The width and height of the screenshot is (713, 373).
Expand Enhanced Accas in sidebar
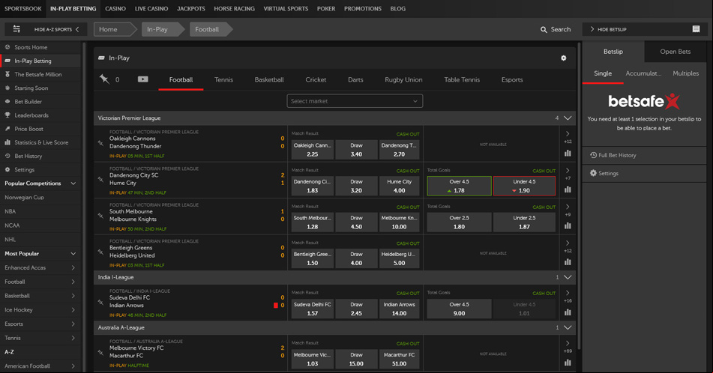(73, 268)
